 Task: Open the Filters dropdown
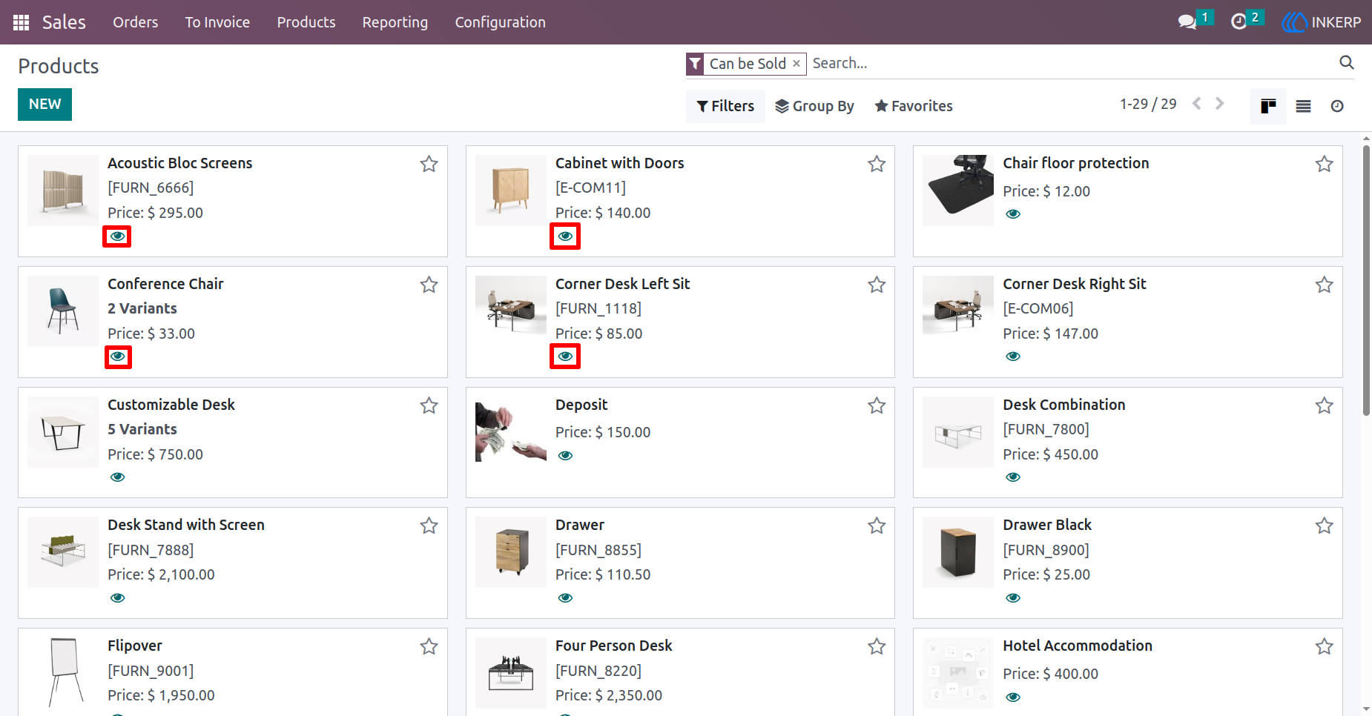click(725, 106)
